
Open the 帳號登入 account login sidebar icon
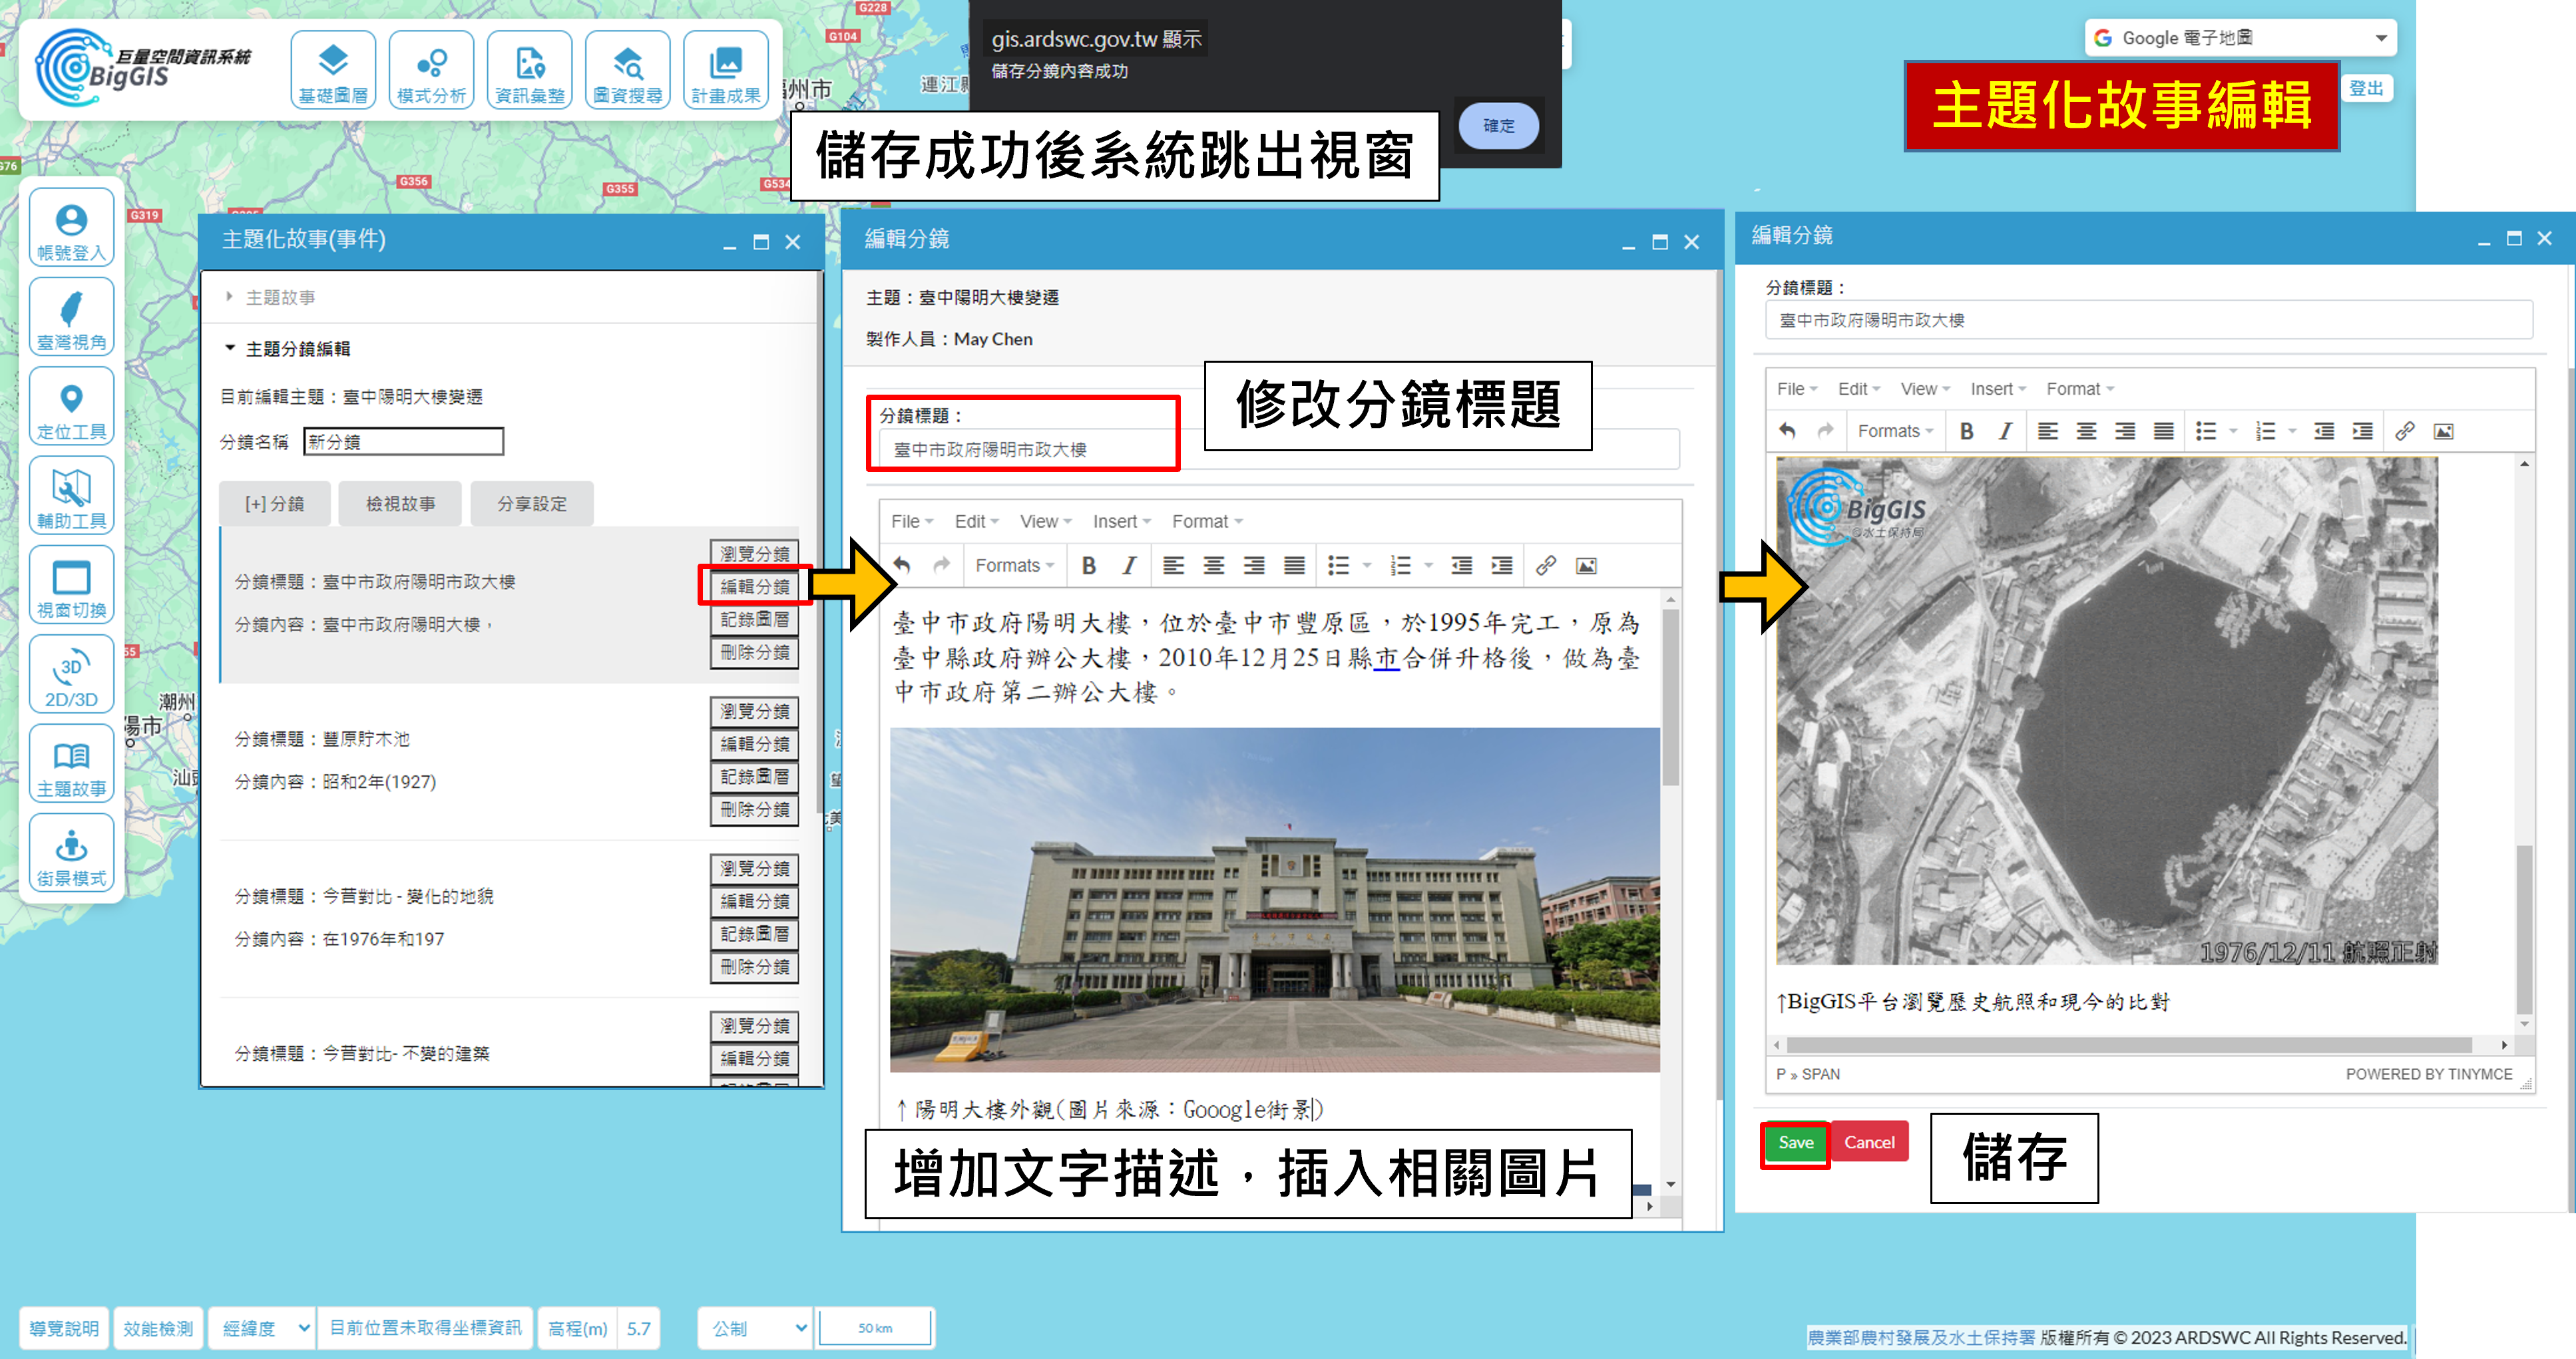71,228
